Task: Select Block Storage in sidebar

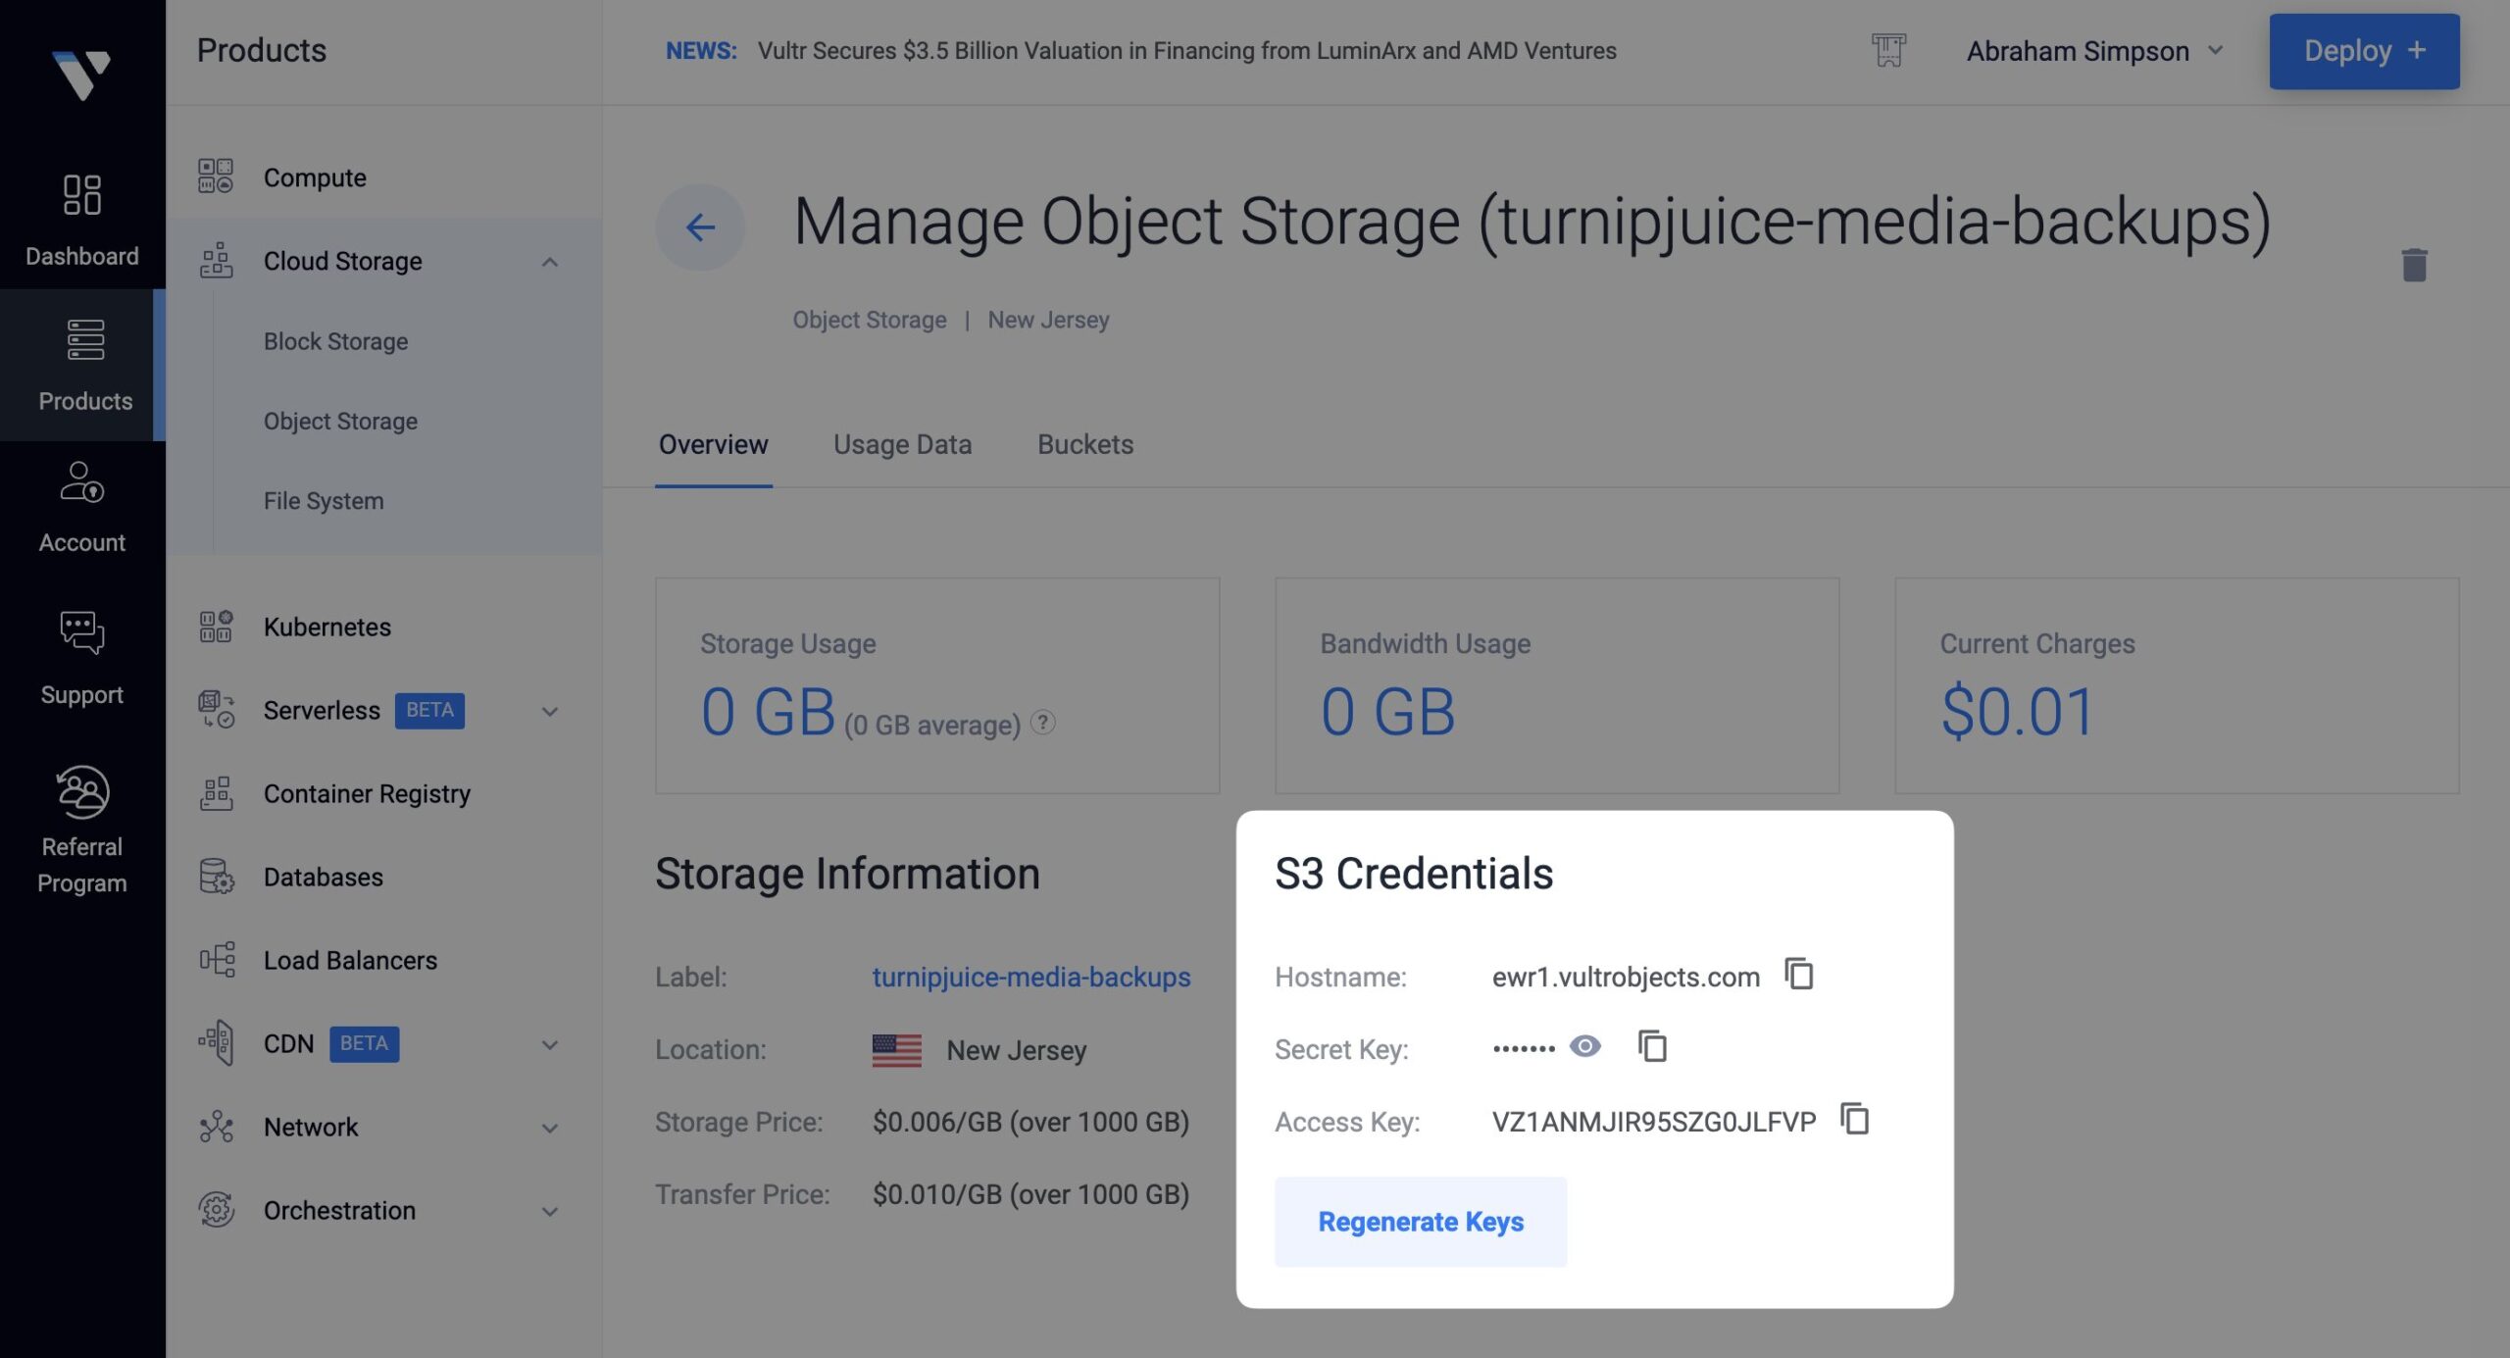Action: click(x=335, y=341)
